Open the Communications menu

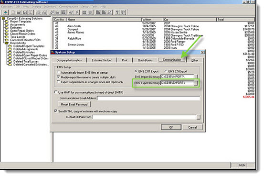(69, 7)
